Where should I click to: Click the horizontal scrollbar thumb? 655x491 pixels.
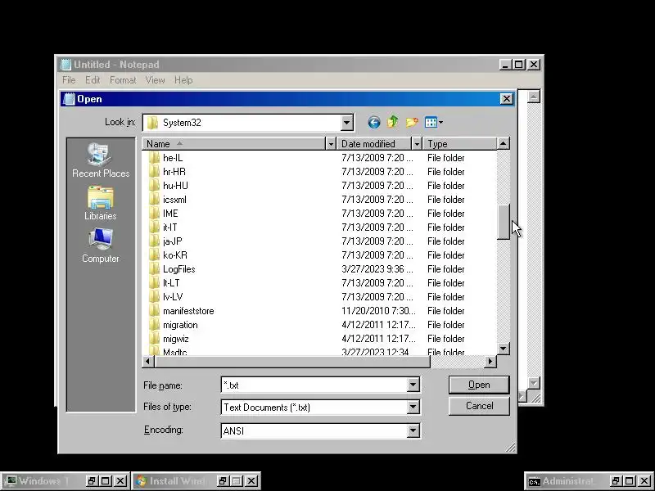click(292, 362)
